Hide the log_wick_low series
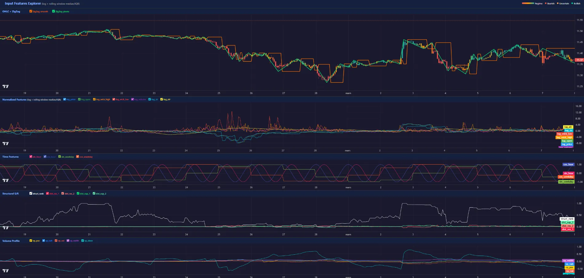This screenshot has height=278, width=584. (x=114, y=99)
